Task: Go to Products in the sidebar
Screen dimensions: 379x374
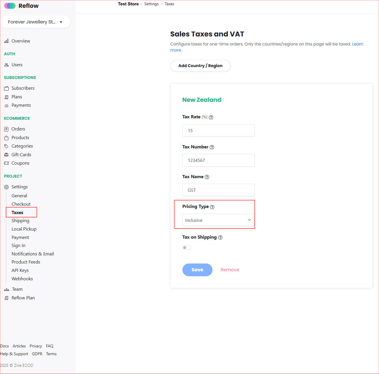Action: tap(20, 138)
